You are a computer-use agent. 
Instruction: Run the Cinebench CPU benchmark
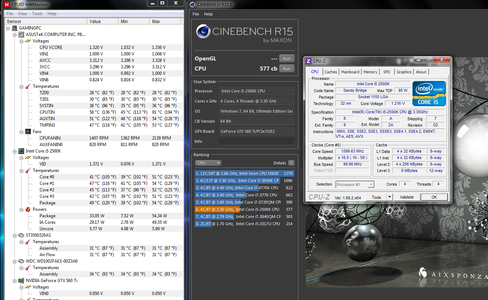(286, 69)
